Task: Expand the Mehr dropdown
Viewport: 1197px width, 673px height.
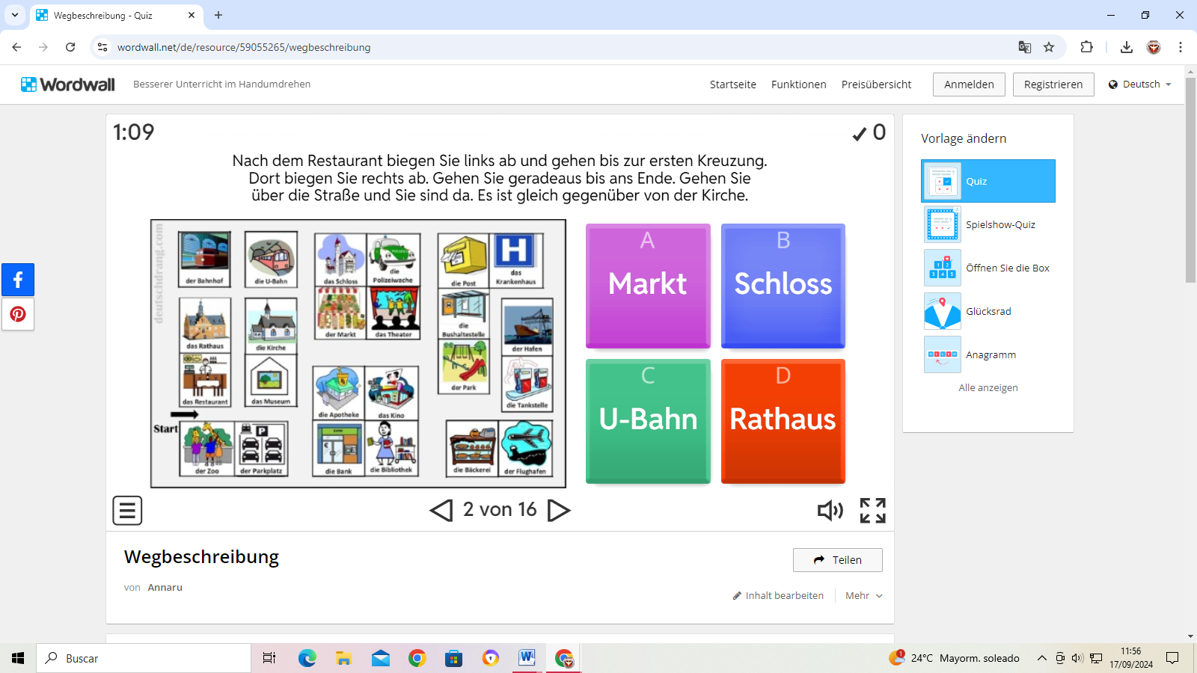Action: coord(864,596)
